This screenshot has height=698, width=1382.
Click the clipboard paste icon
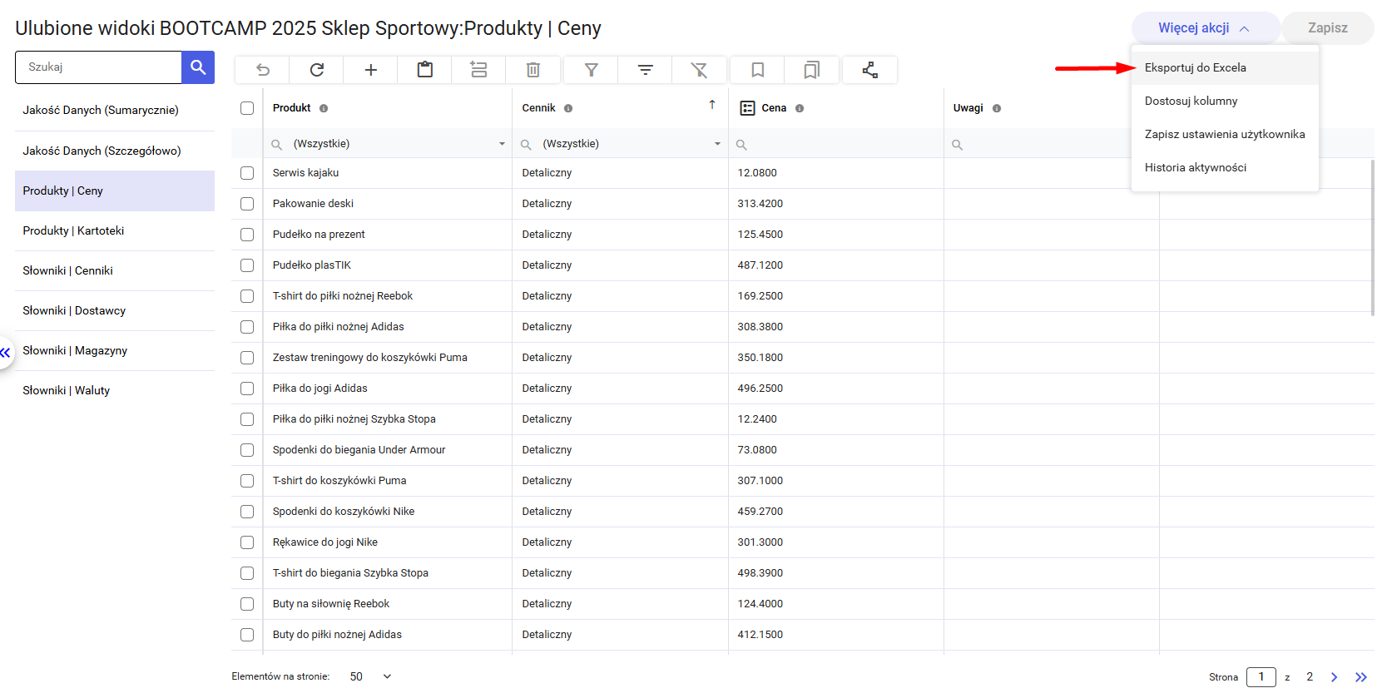(x=425, y=70)
